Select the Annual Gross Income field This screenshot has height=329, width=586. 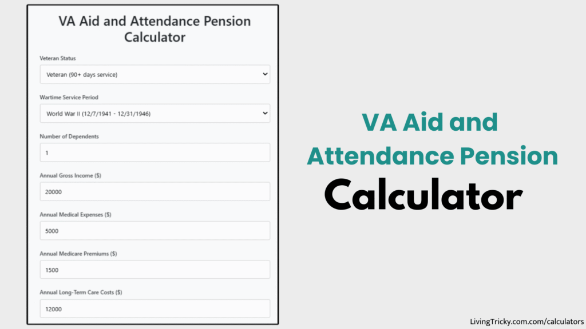155,191
